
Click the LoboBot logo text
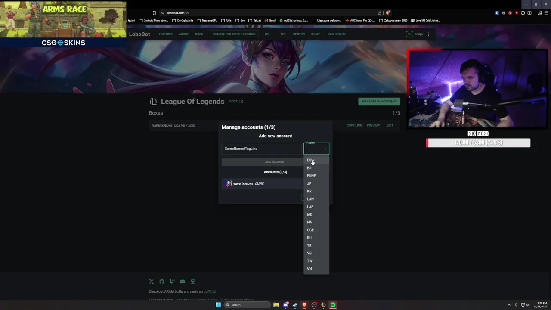point(139,34)
